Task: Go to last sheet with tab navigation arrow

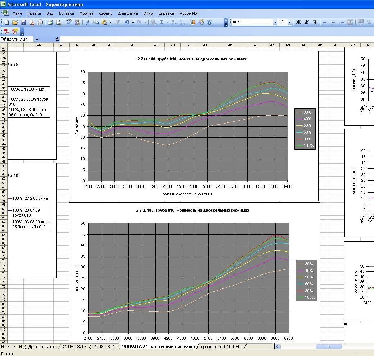Action: coord(20,347)
